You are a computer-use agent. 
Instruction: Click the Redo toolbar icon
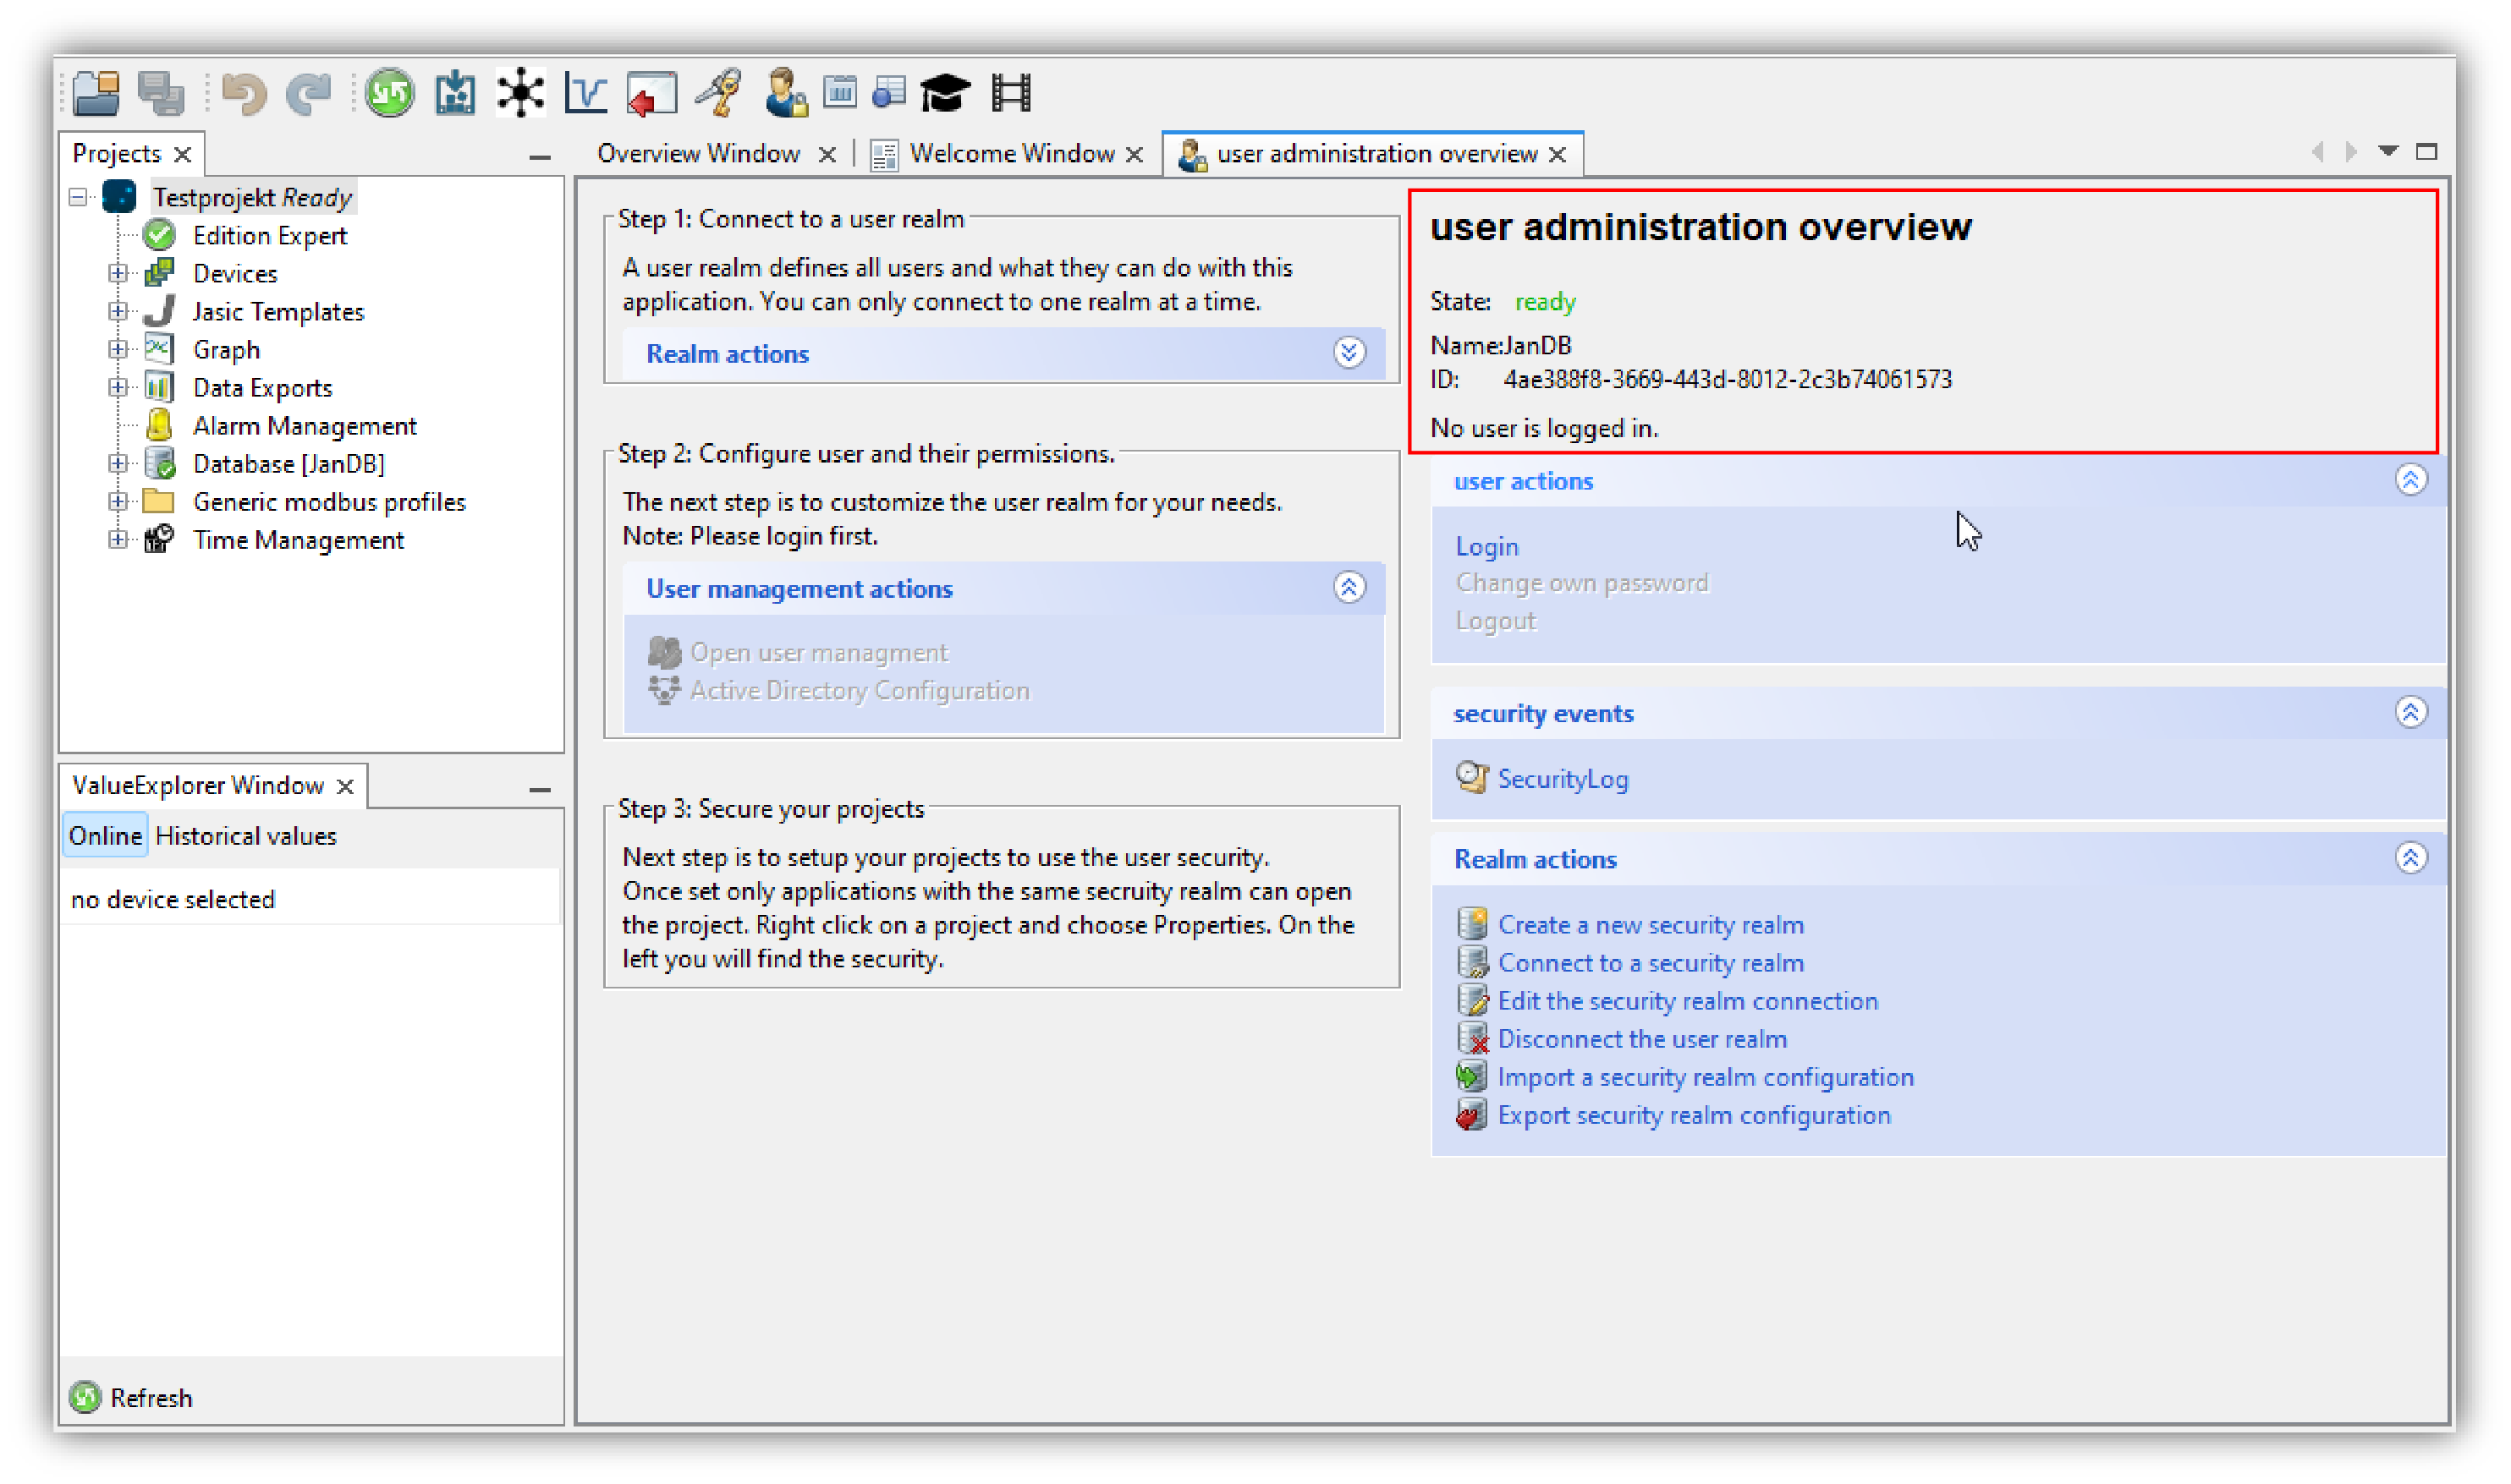point(307,93)
